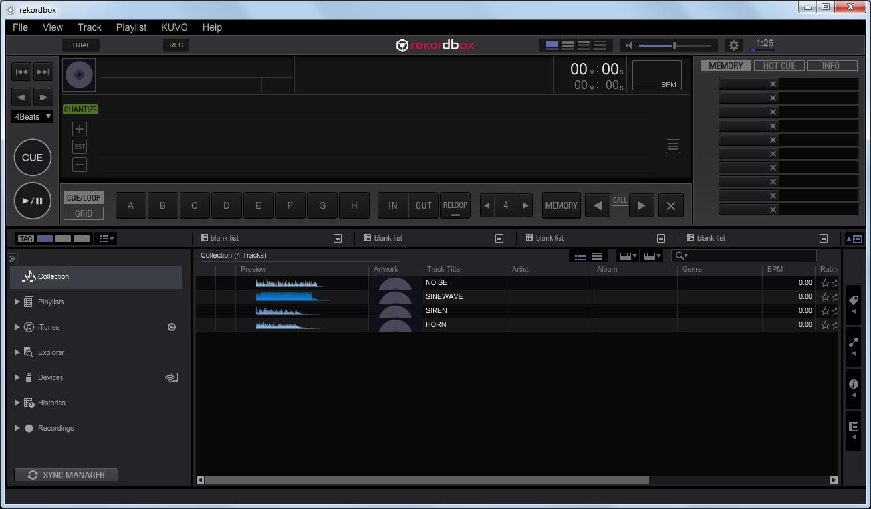Toggle the GRID edit mode button
871x509 pixels.
(83, 213)
